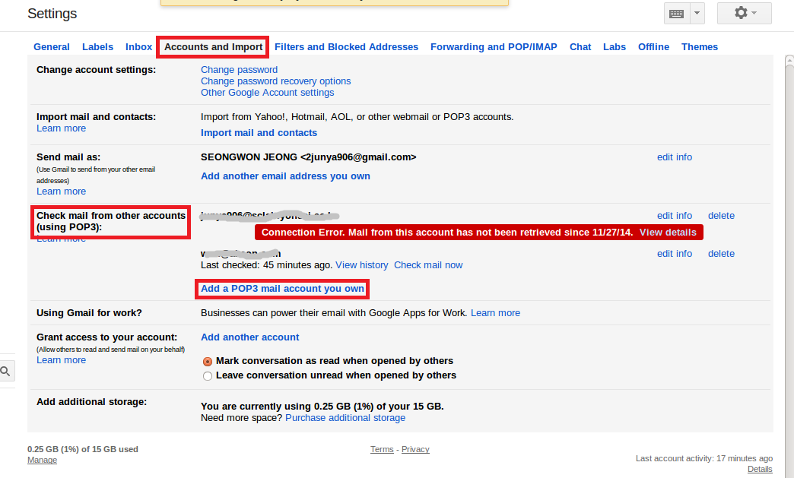Open the Labs tab

click(x=615, y=47)
